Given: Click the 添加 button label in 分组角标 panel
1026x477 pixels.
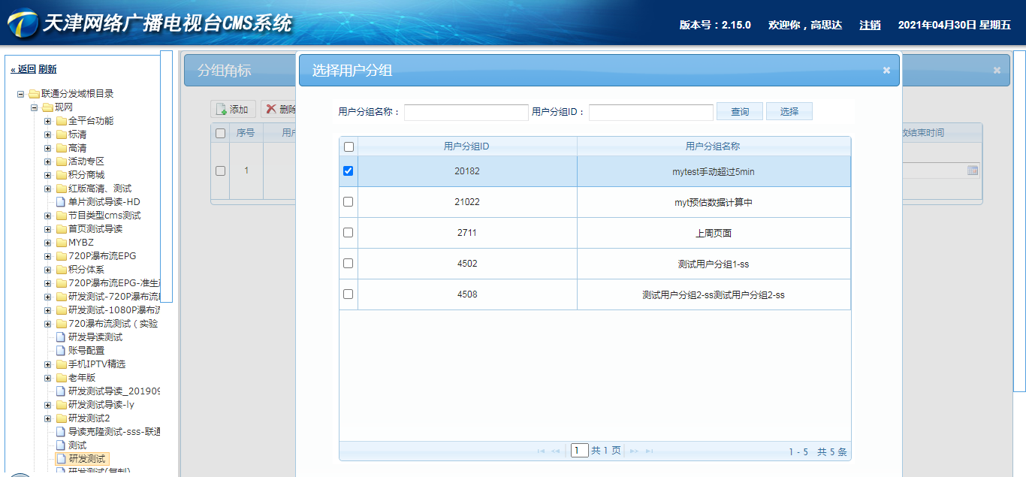Looking at the screenshot, I should (x=239, y=110).
